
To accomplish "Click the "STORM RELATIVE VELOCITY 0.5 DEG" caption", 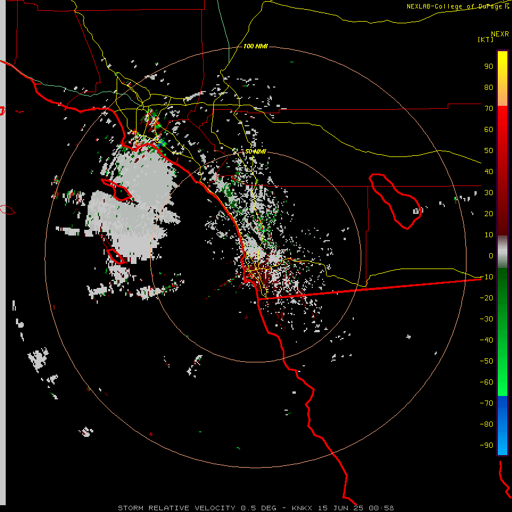I will pos(197,508).
